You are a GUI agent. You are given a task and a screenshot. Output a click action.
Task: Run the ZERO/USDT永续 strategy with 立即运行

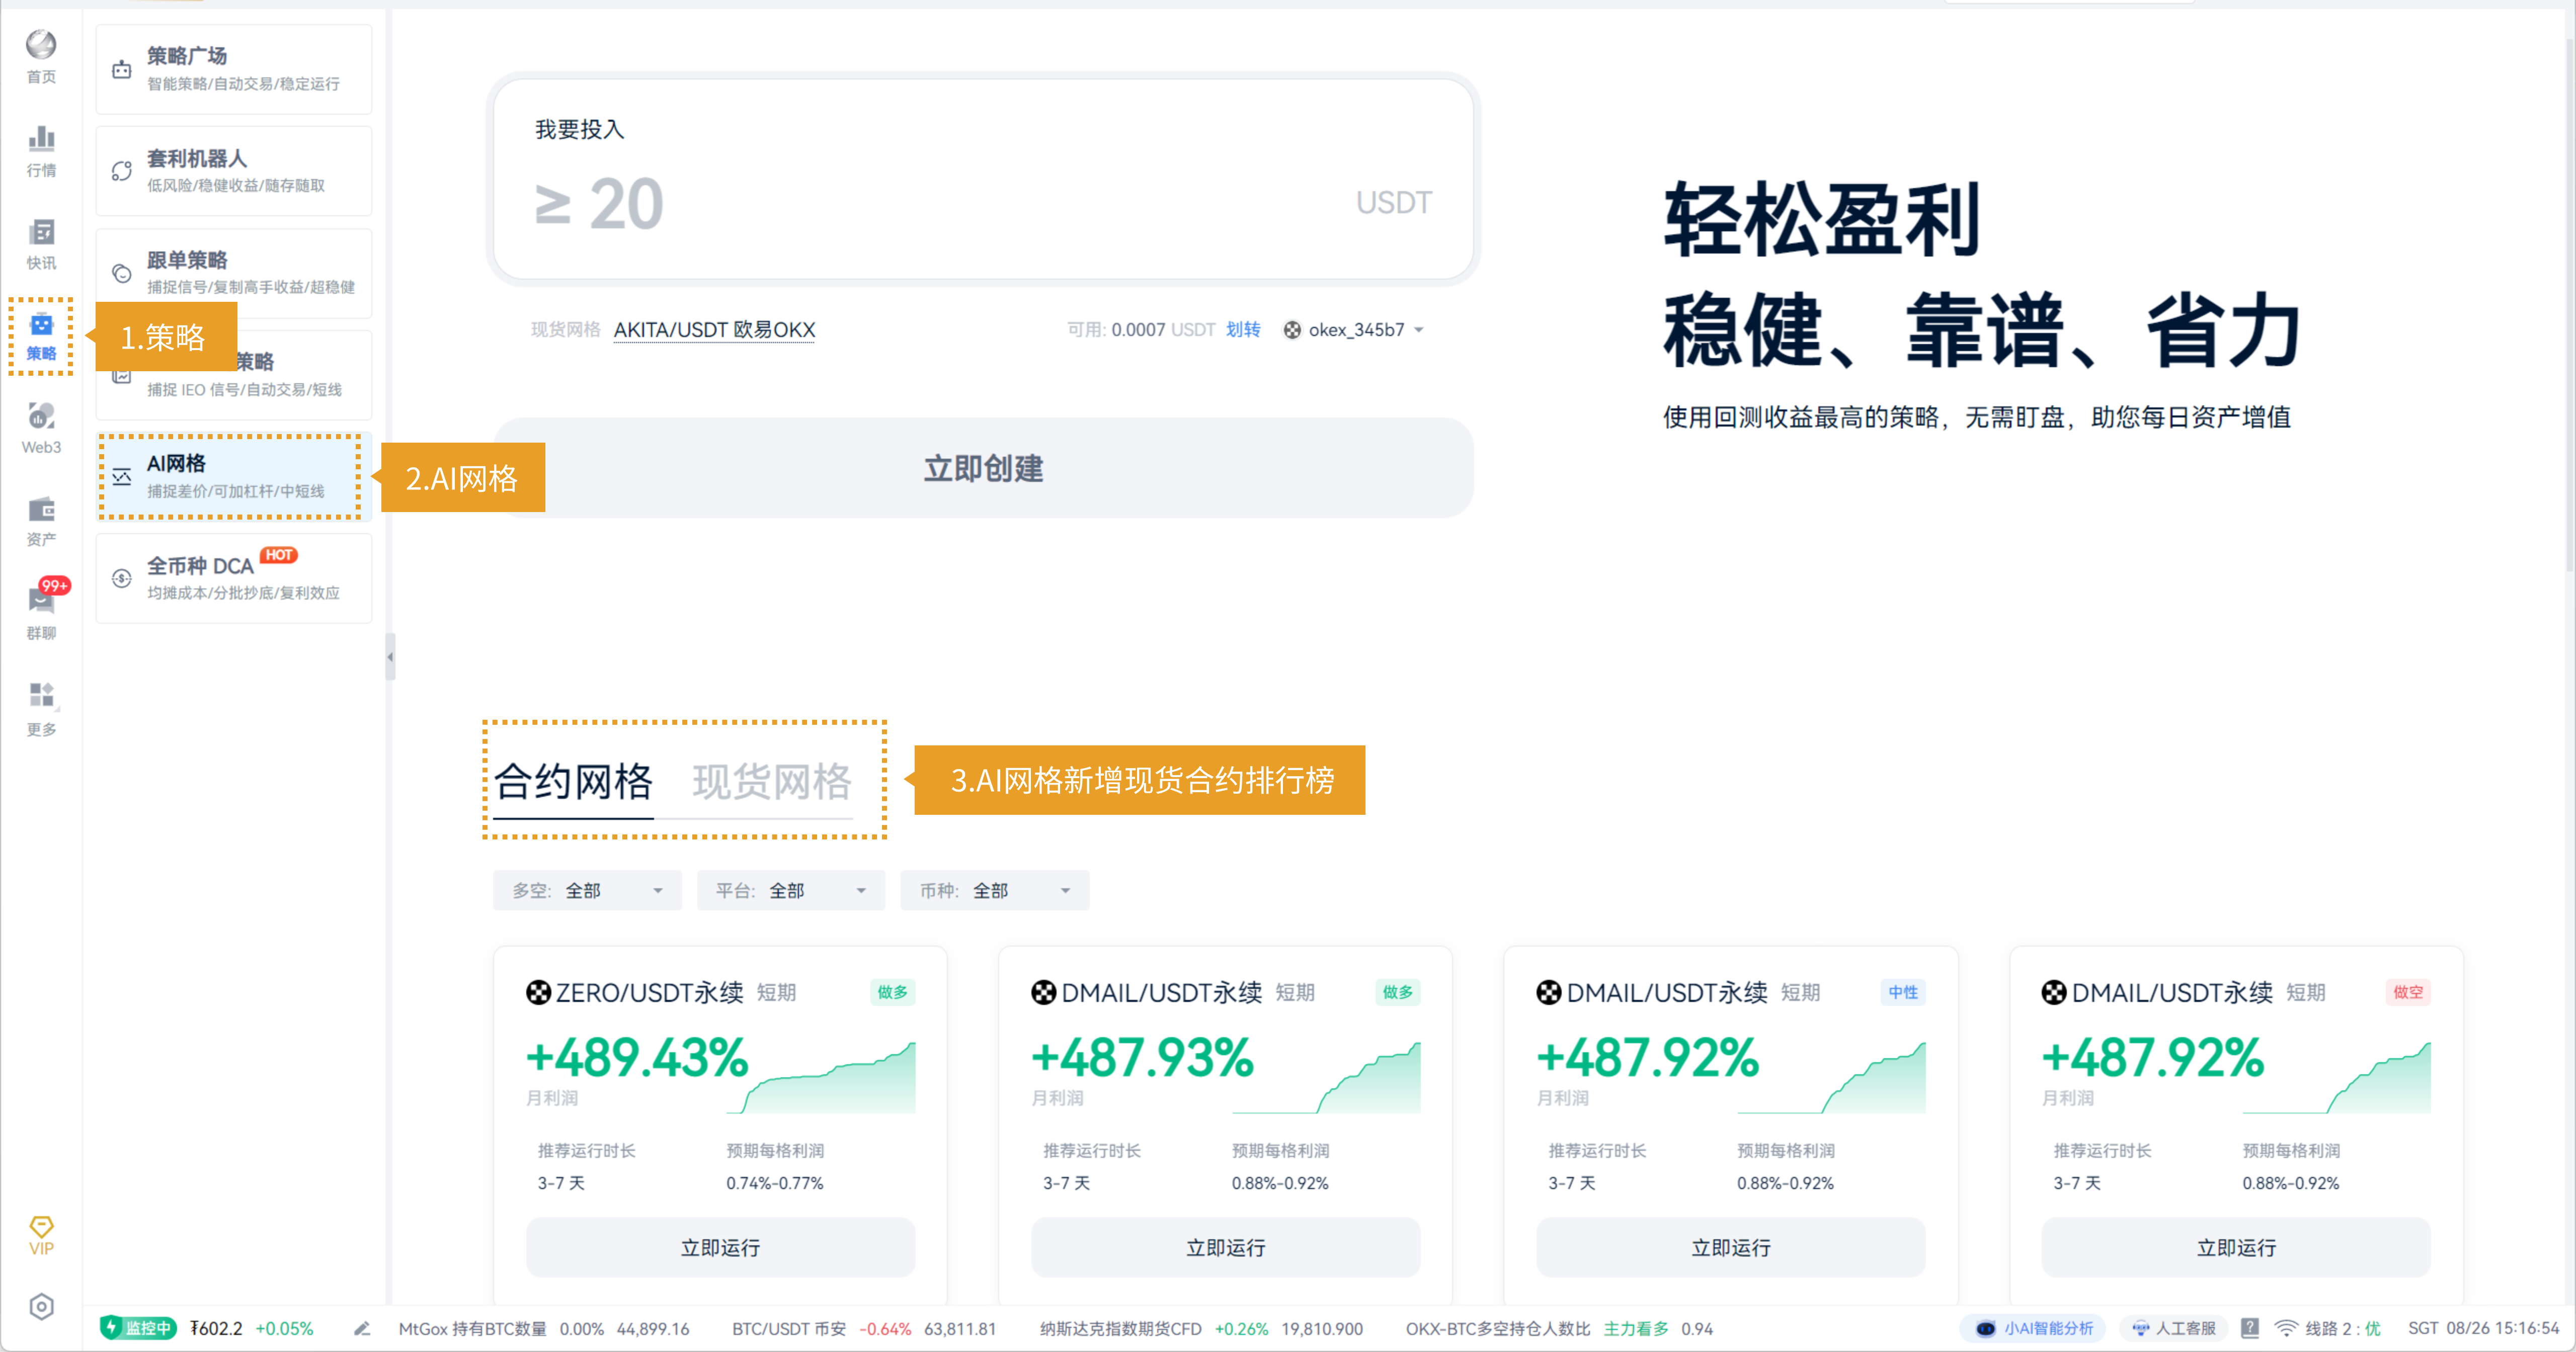pyautogui.click(x=720, y=1247)
